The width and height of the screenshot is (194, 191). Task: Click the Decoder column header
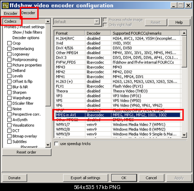(x=98, y=33)
